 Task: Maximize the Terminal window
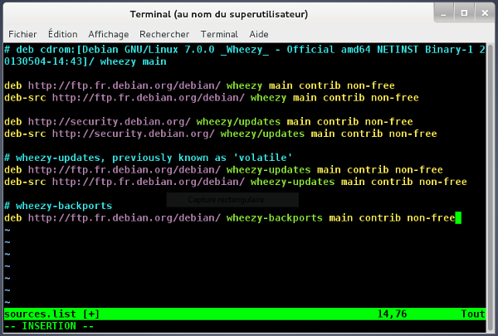click(464, 13)
